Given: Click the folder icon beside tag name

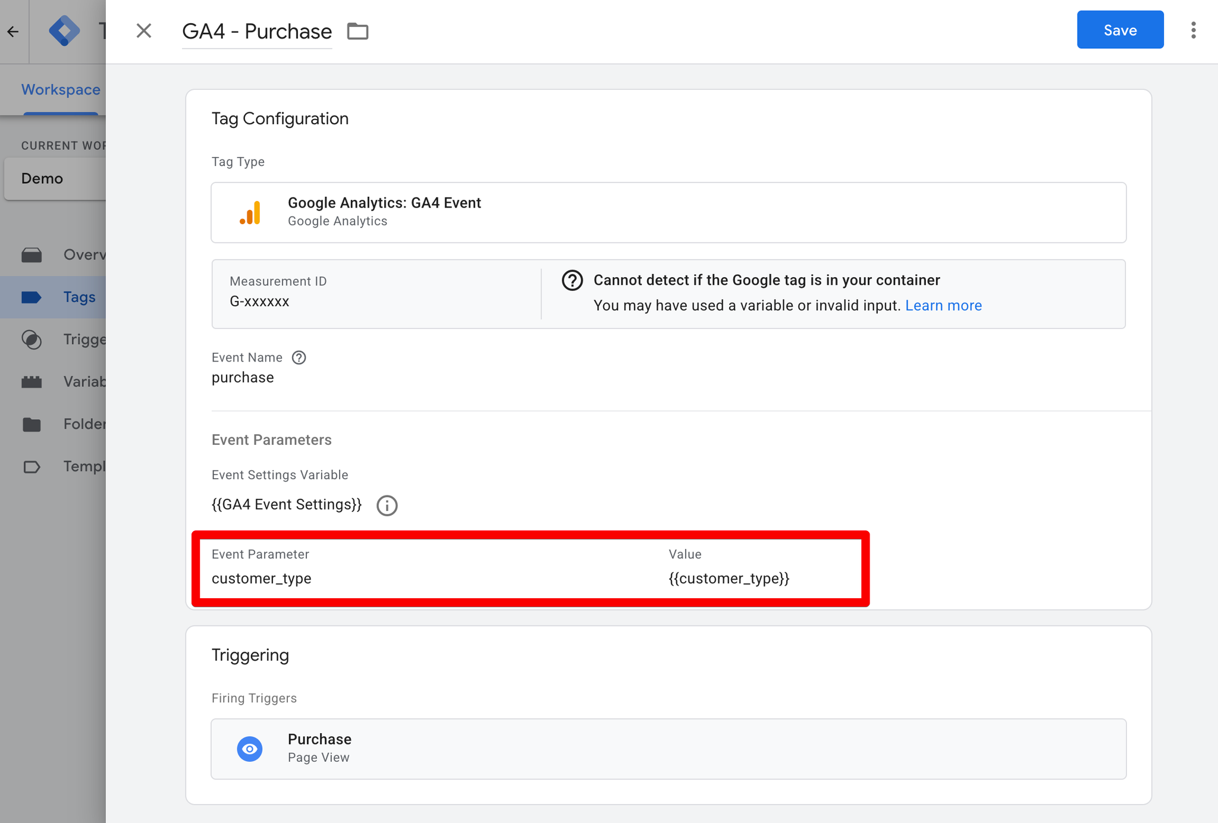Looking at the screenshot, I should [357, 31].
